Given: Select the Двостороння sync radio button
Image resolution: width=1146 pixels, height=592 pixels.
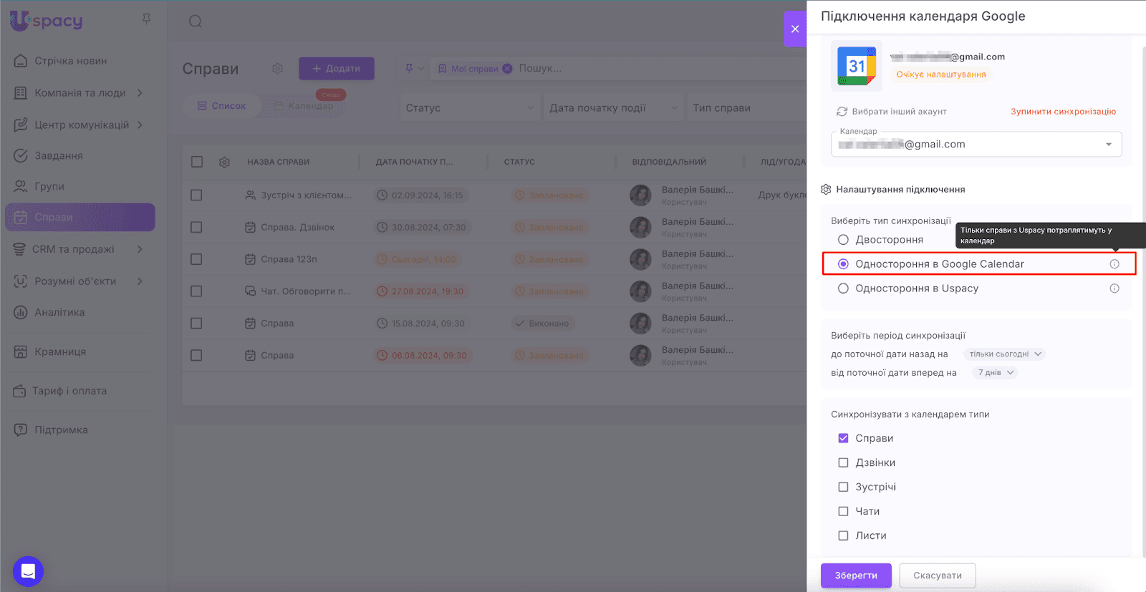Looking at the screenshot, I should pos(843,240).
